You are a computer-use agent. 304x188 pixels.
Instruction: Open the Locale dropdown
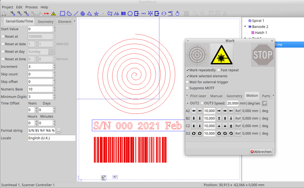[51, 138]
